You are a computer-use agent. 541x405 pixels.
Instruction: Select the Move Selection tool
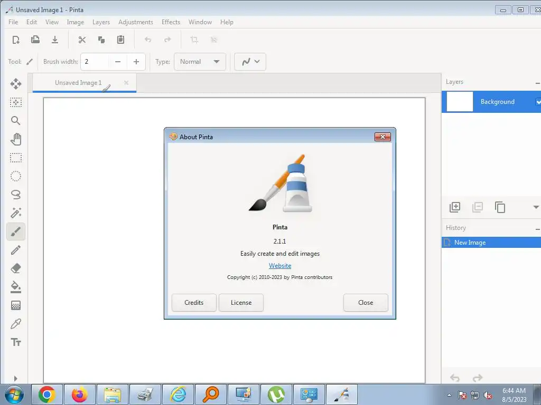16,102
